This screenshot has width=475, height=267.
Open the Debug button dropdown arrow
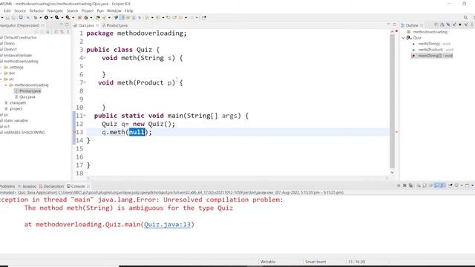point(41,18)
